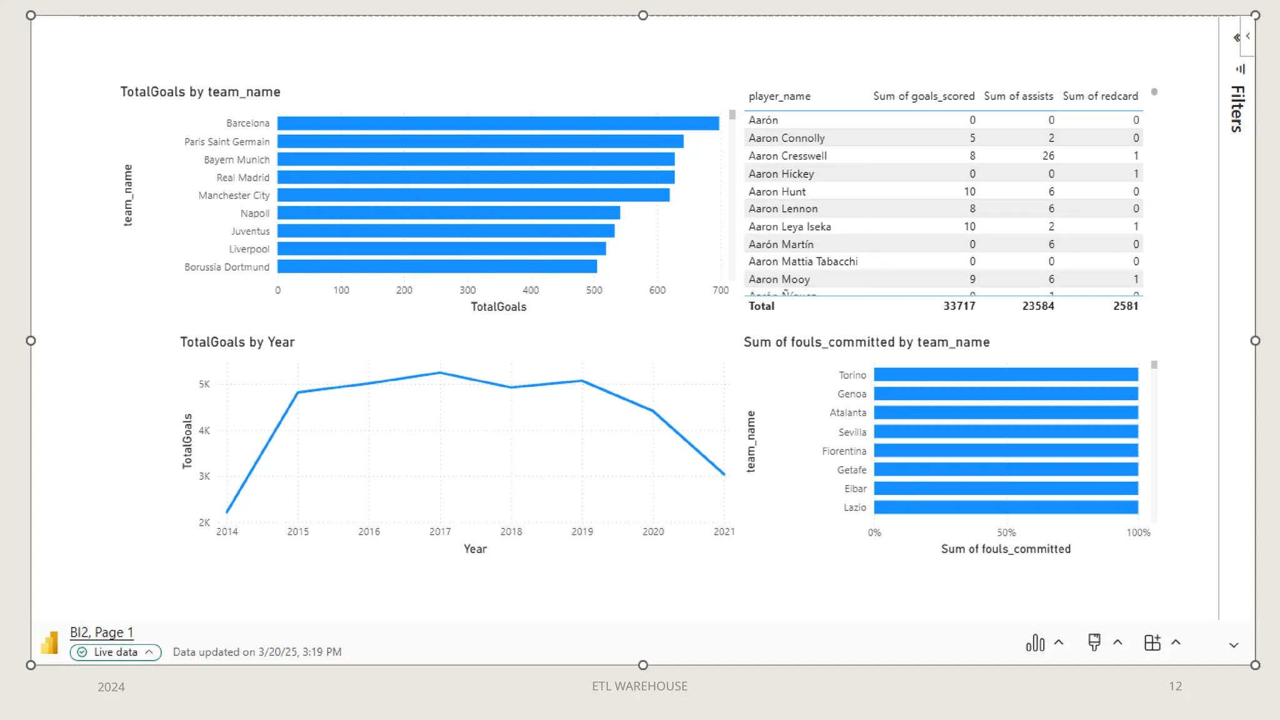Open the data insights bar chart icon
The image size is (1280, 720).
point(1035,642)
